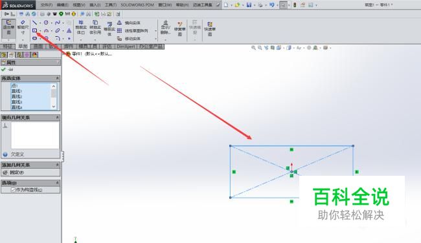Switch to the Sketch (草图) tab

[x=23, y=47]
